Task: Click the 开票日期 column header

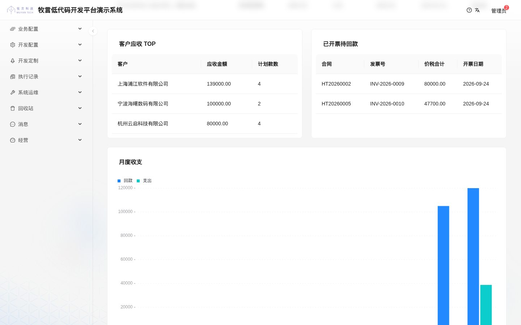Action: pyautogui.click(x=479, y=64)
